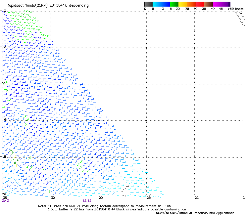Click the -14 latitude axis label
This screenshot has width=245, height=215.
(x=3, y=83)
